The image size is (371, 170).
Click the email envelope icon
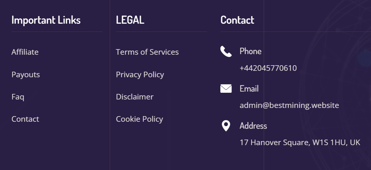(x=226, y=88)
